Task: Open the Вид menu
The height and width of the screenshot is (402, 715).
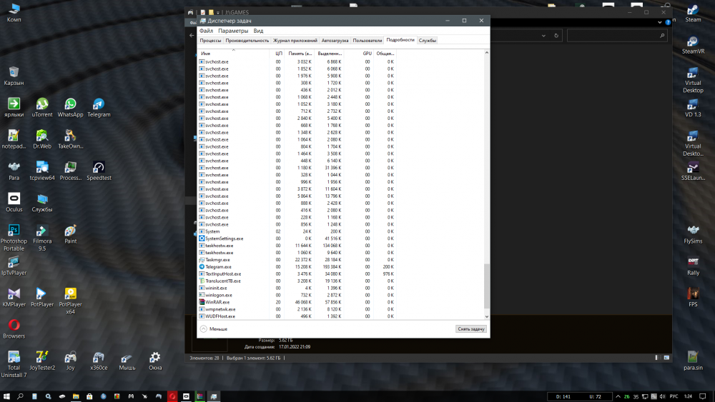Action: [258, 31]
